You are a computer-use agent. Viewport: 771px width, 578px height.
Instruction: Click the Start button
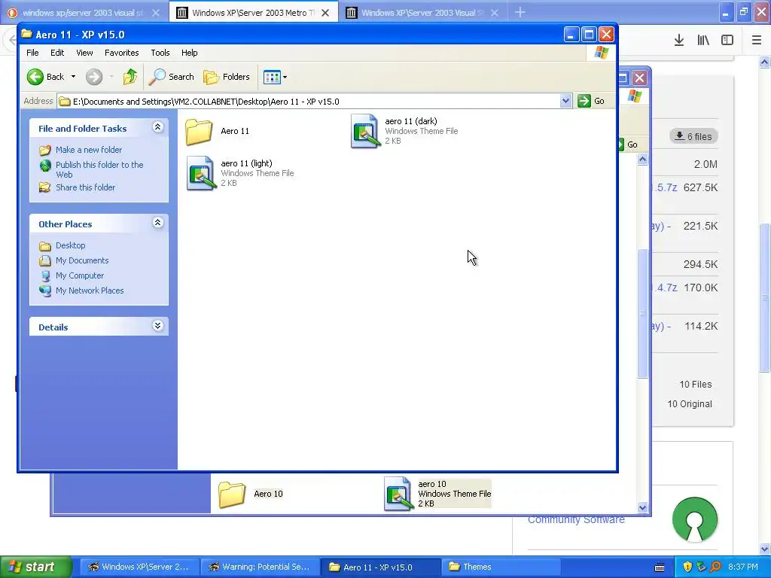coord(35,567)
